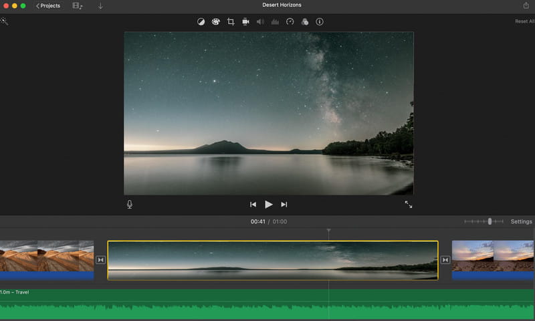The height and width of the screenshot is (321, 535).
Task: Click the blue audio strip under dunes clip
Action: 47,276
